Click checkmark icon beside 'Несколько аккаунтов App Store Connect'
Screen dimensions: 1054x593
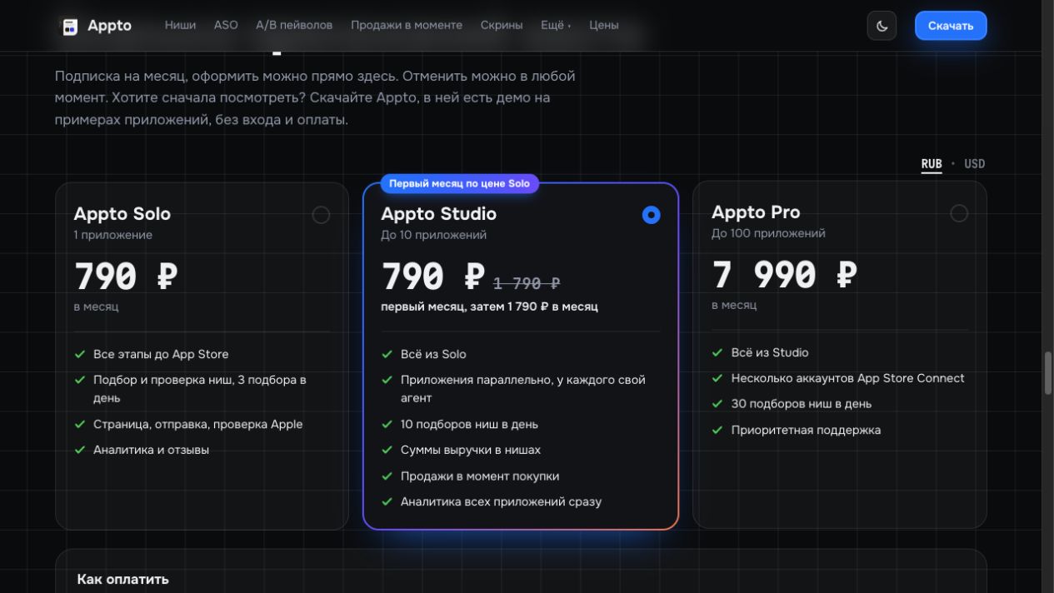pos(717,378)
